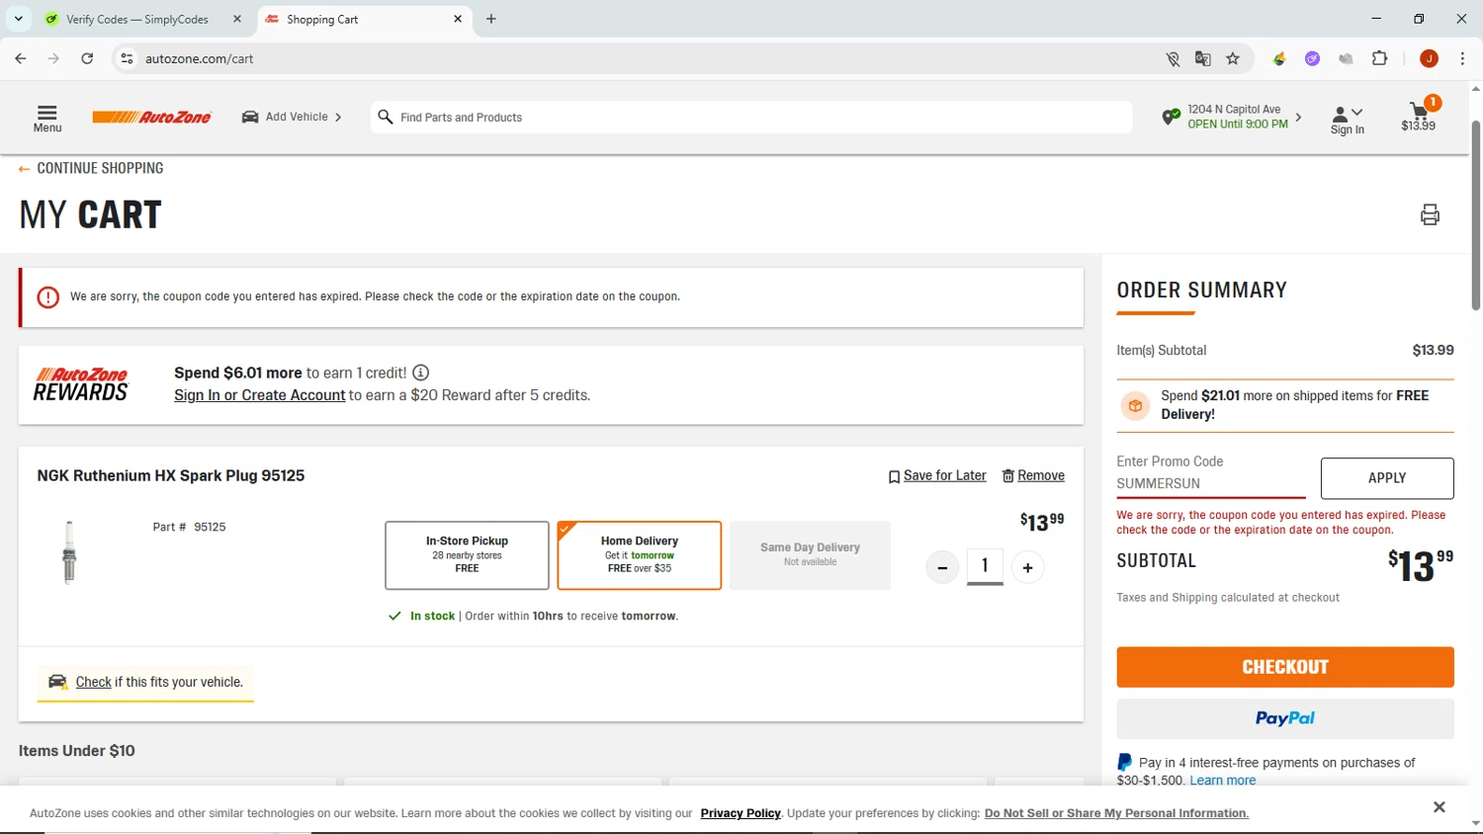Click PayPal Learn more link
The height and width of the screenshot is (834, 1483).
coord(1223,781)
